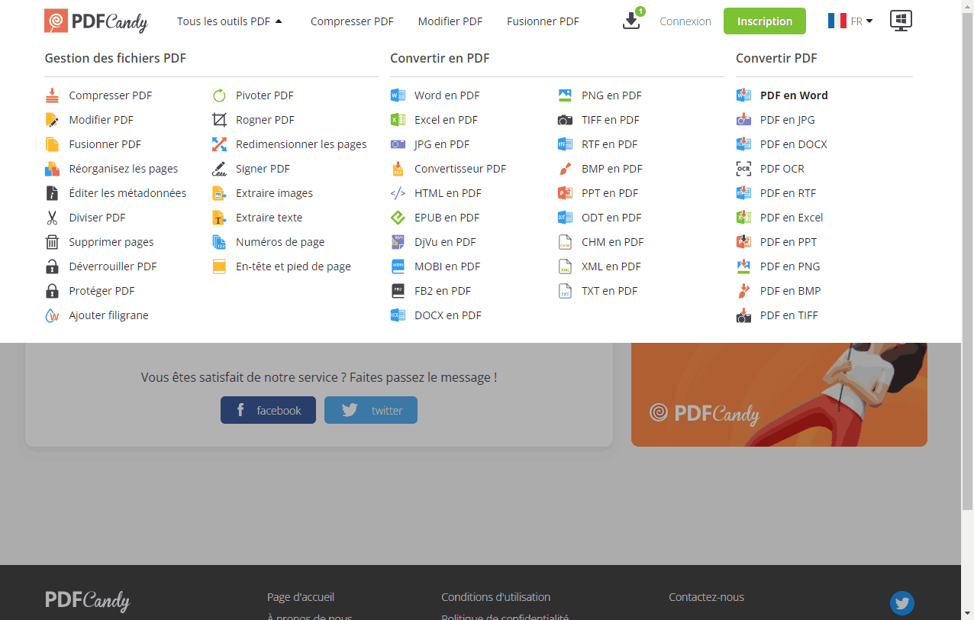Screen dimensions: 974x620
Task: Click the desktop app monitor icon
Action: [x=901, y=21]
